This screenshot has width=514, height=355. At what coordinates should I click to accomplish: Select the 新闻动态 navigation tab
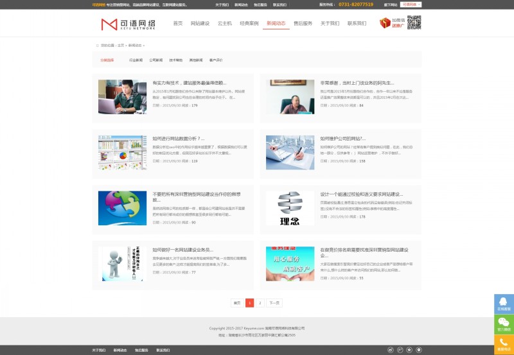click(x=276, y=23)
